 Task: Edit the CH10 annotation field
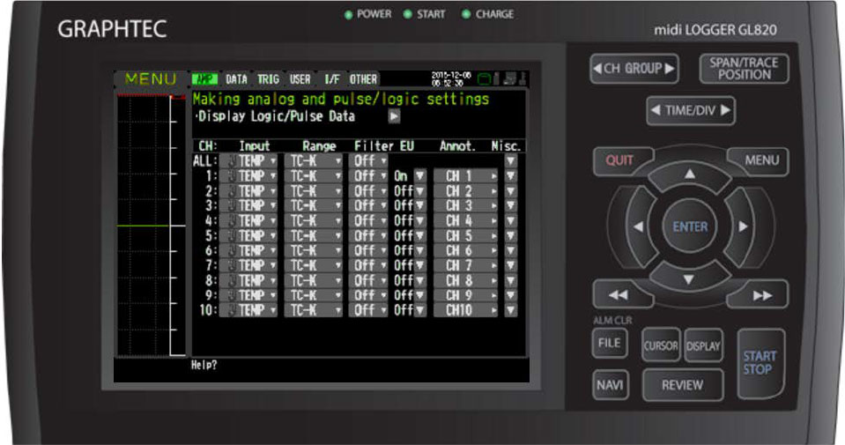[465, 310]
